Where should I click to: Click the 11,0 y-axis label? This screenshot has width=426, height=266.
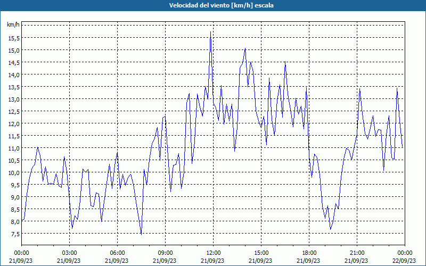pos(14,148)
